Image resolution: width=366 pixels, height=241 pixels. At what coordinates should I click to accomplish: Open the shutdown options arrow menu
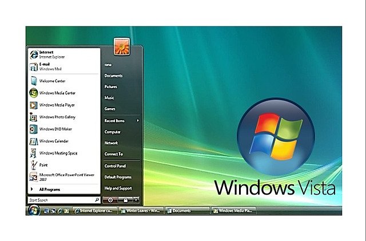click(136, 200)
